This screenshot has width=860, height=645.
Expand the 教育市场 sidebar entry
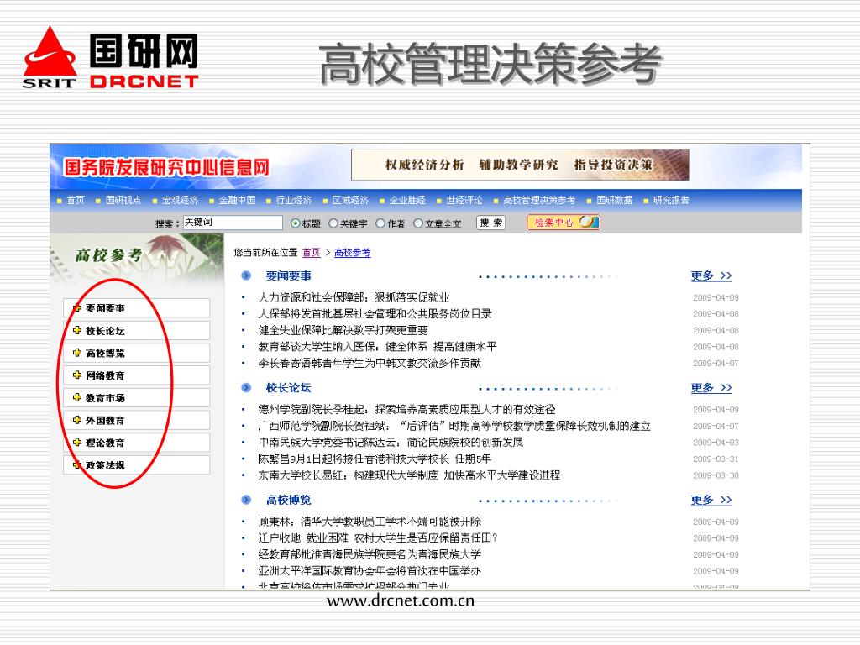[137, 398]
